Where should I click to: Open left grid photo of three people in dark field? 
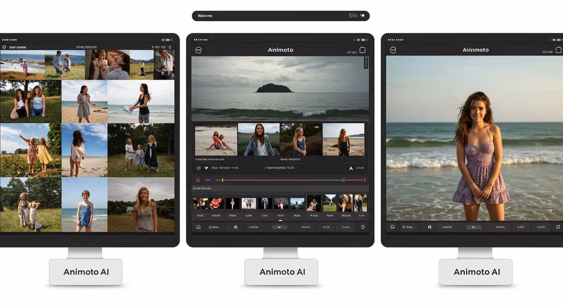coord(141,150)
